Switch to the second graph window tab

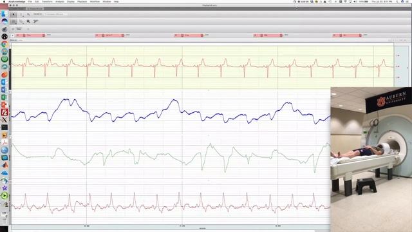point(35,8)
